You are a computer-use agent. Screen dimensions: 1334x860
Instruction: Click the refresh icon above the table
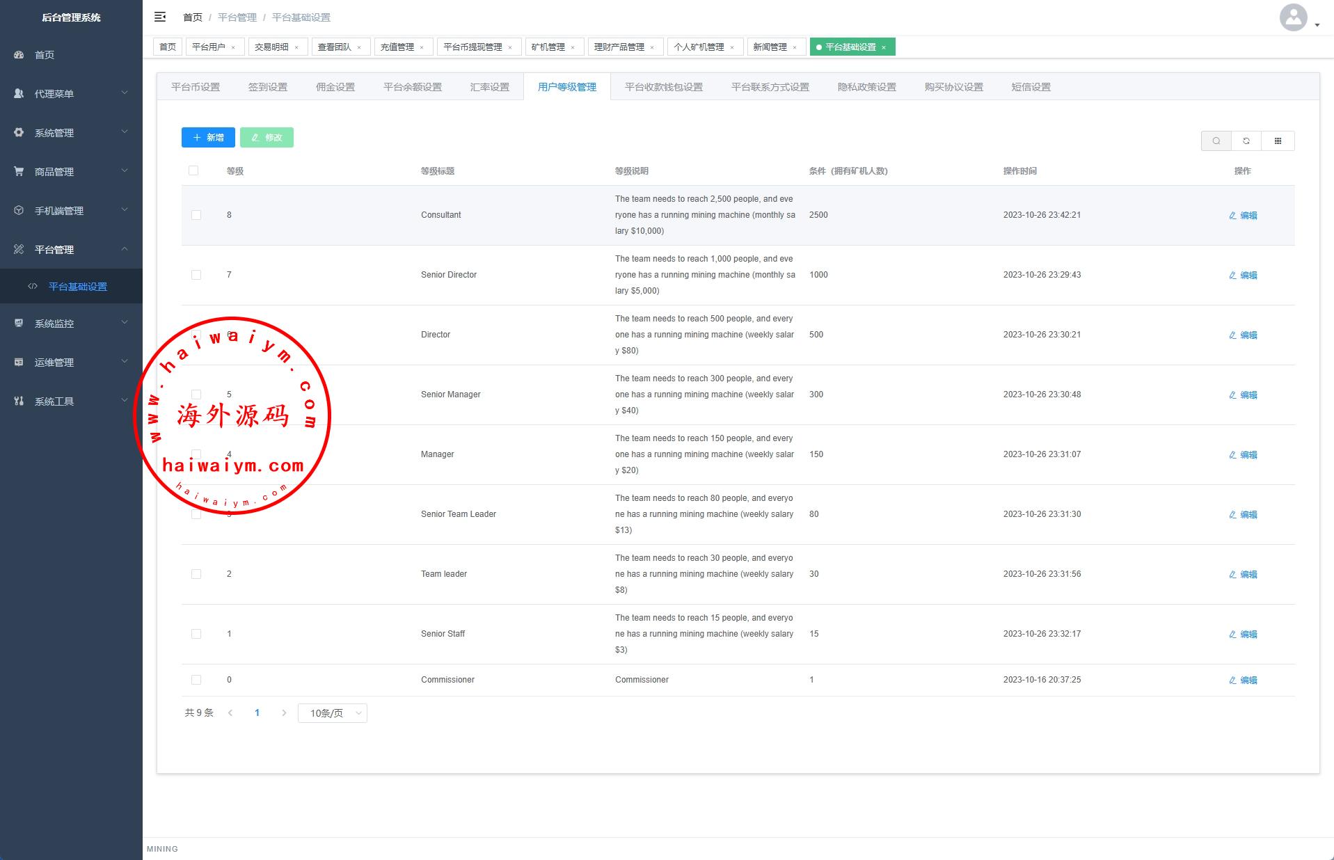(1246, 141)
